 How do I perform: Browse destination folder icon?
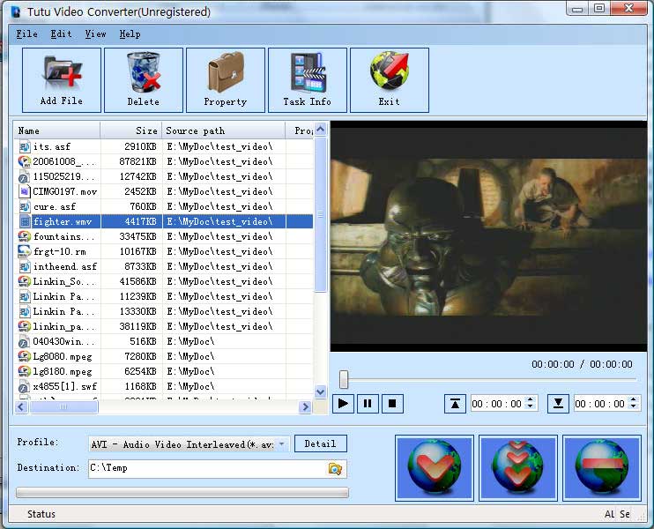[x=335, y=469]
